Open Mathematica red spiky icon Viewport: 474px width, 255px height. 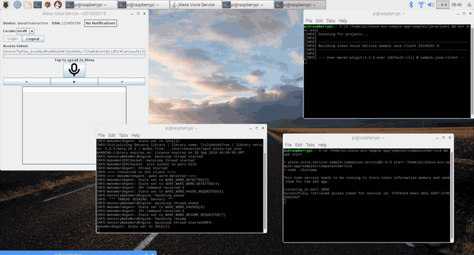click(47, 4)
